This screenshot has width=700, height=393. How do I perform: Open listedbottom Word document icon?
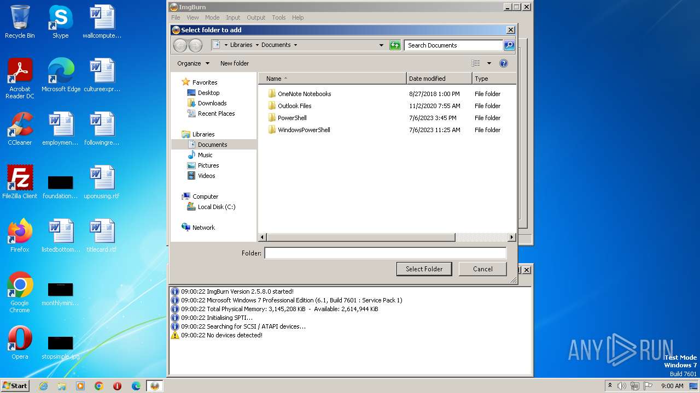coord(60,236)
